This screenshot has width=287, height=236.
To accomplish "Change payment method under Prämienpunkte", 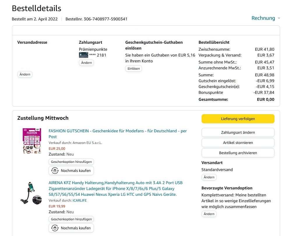I will tap(86, 63).
